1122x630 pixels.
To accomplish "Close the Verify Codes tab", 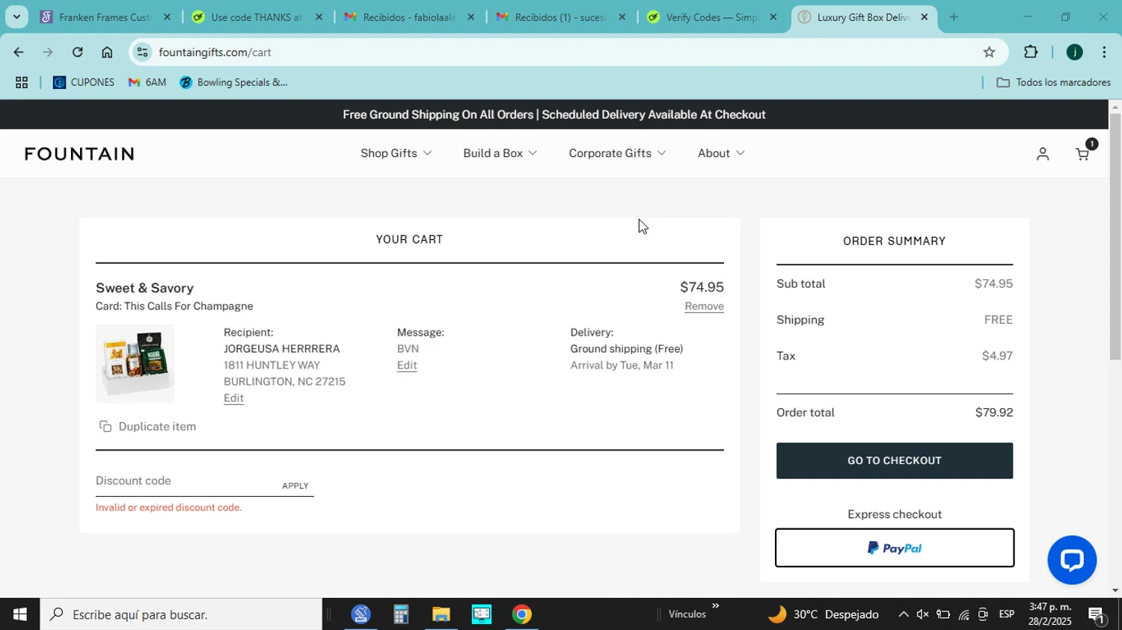I will pos(773,17).
